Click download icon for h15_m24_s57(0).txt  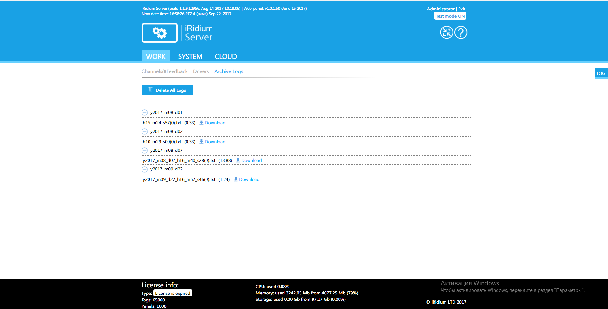click(x=201, y=123)
